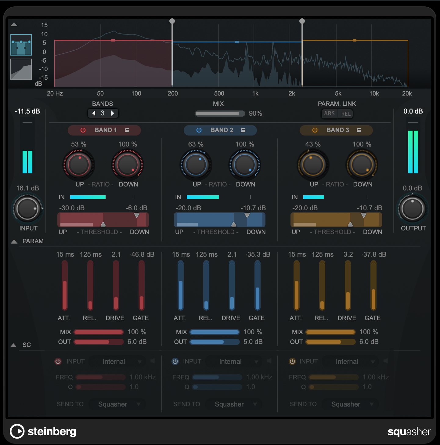Screen dimensions: 440x445
Task: Click Band 2 blue level handle in spectrum
Action: tap(237, 42)
